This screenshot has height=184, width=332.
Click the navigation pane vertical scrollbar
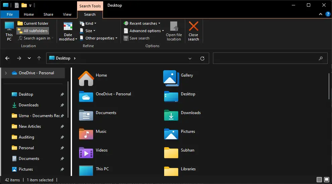[68, 99]
